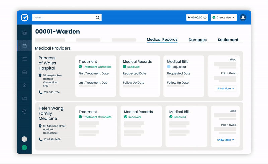Click Billed label in Princess of Wales row
Screen dimensions: 268x164
(233, 60)
